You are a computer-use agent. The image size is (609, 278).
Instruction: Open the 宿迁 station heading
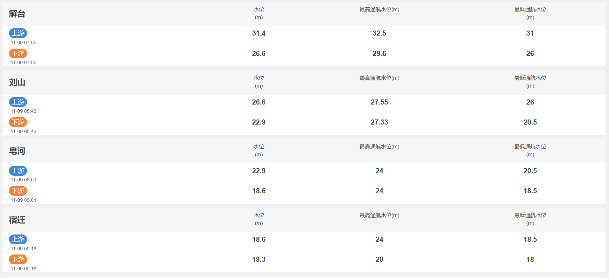pos(17,220)
